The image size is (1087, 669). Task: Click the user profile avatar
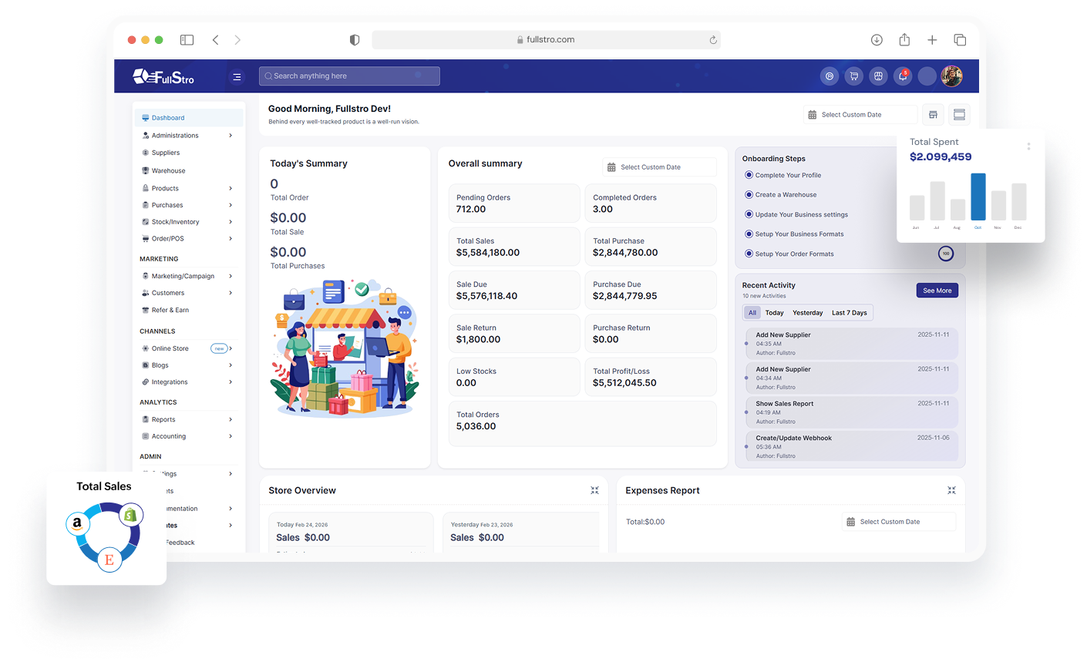951,76
